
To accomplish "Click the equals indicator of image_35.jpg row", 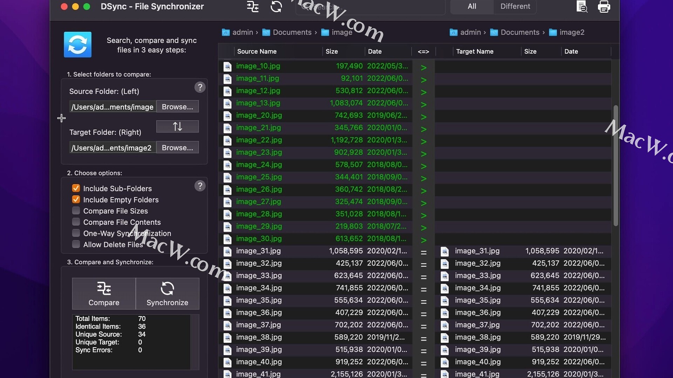I will [423, 301].
